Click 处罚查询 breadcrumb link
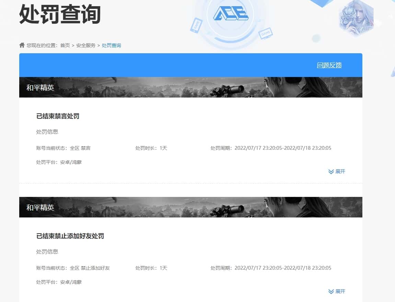 point(111,45)
